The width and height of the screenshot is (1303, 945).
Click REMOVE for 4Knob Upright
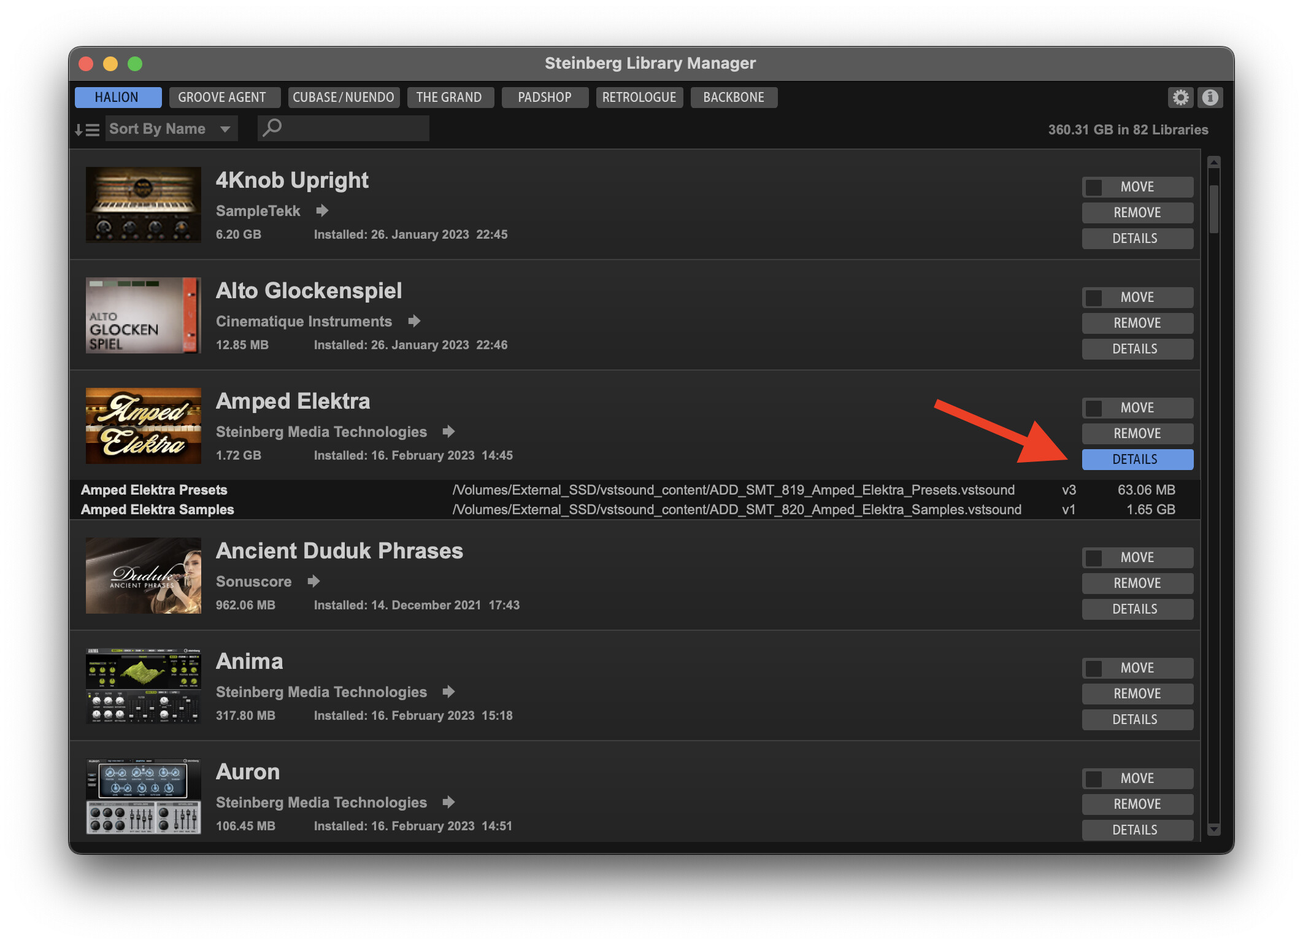pyautogui.click(x=1137, y=213)
